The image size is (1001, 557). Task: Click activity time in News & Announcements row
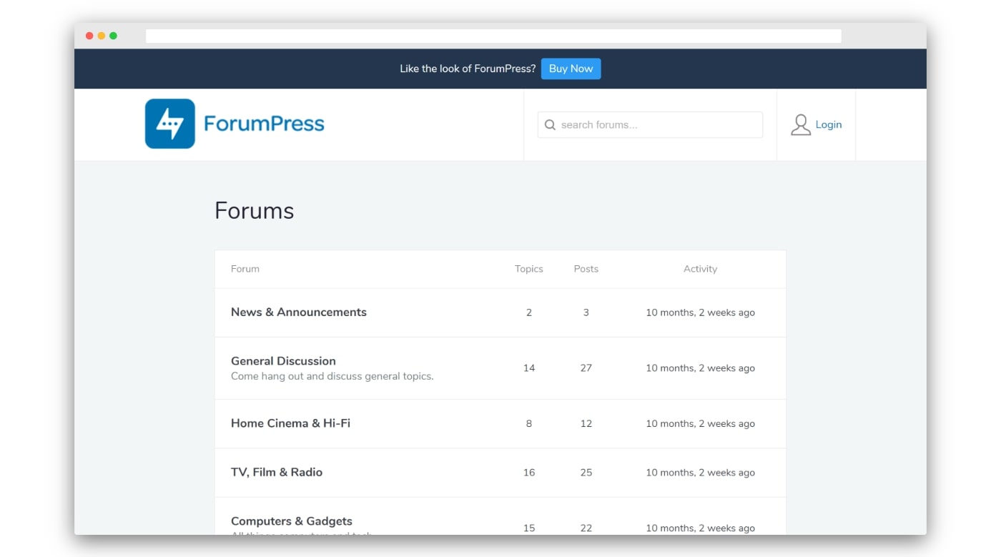coord(700,312)
